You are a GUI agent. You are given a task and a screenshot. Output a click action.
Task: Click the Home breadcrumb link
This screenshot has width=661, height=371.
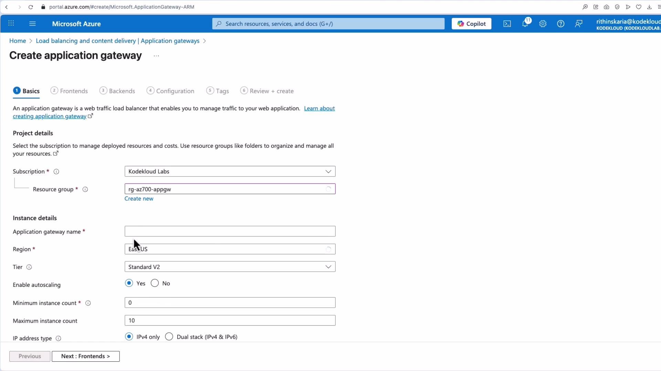(18, 41)
